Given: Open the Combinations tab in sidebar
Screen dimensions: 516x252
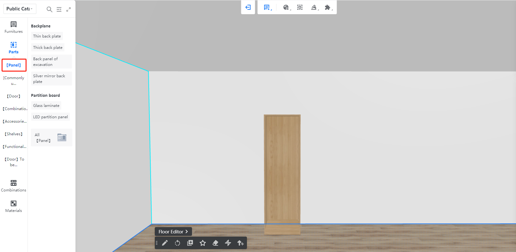Looking at the screenshot, I should tap(14, 186).
